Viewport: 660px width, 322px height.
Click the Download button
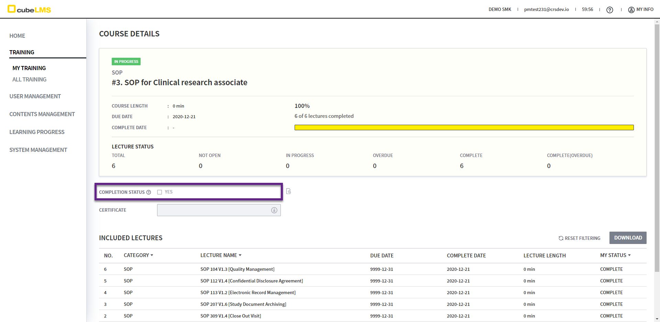point(628,238)
